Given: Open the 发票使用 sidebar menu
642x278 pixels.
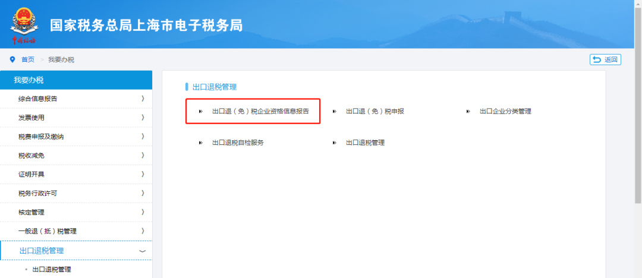Looking at the screenshot, I should pyautogui.click(x=76, y=118).
